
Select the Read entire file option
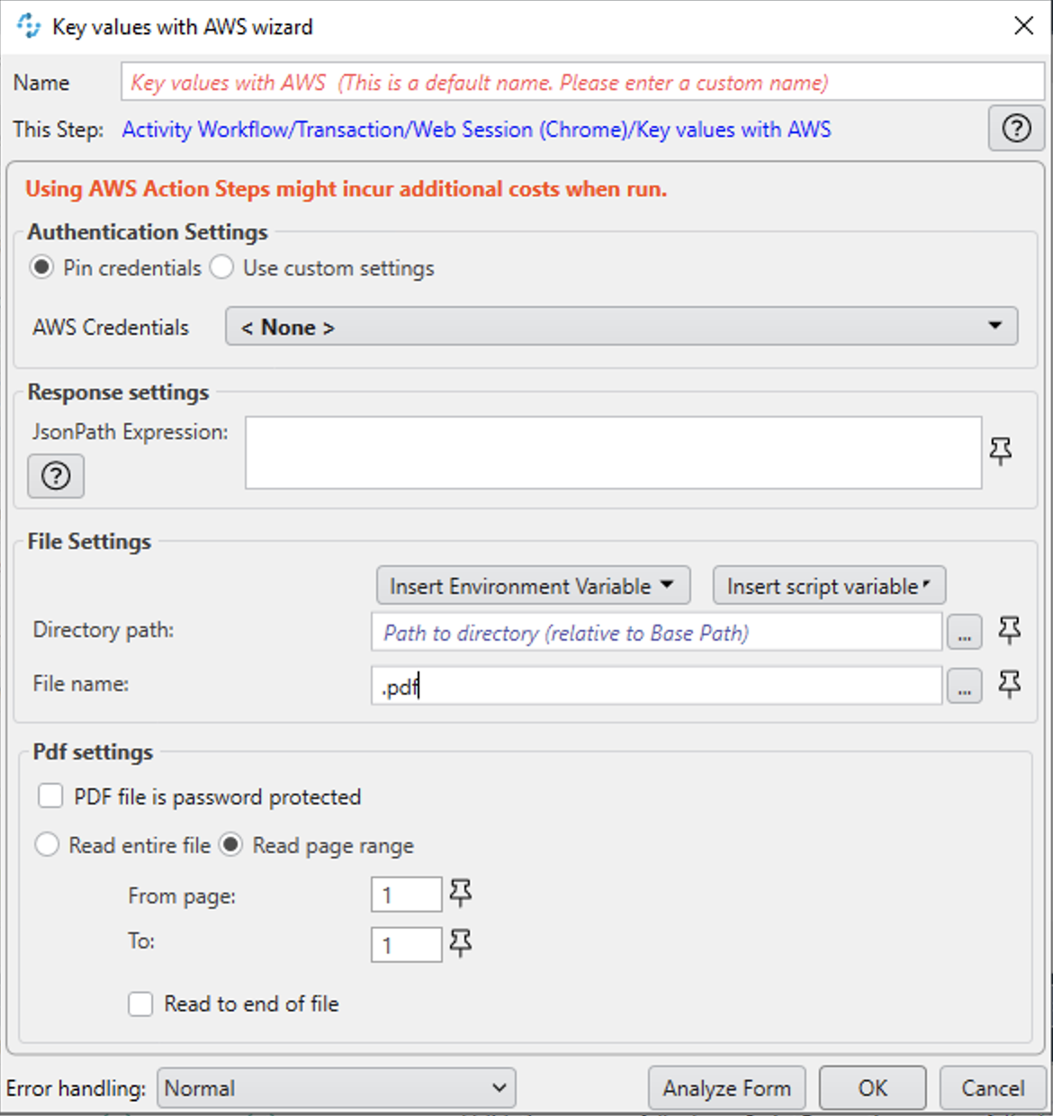pyautogui.click(x=48, y=844)
